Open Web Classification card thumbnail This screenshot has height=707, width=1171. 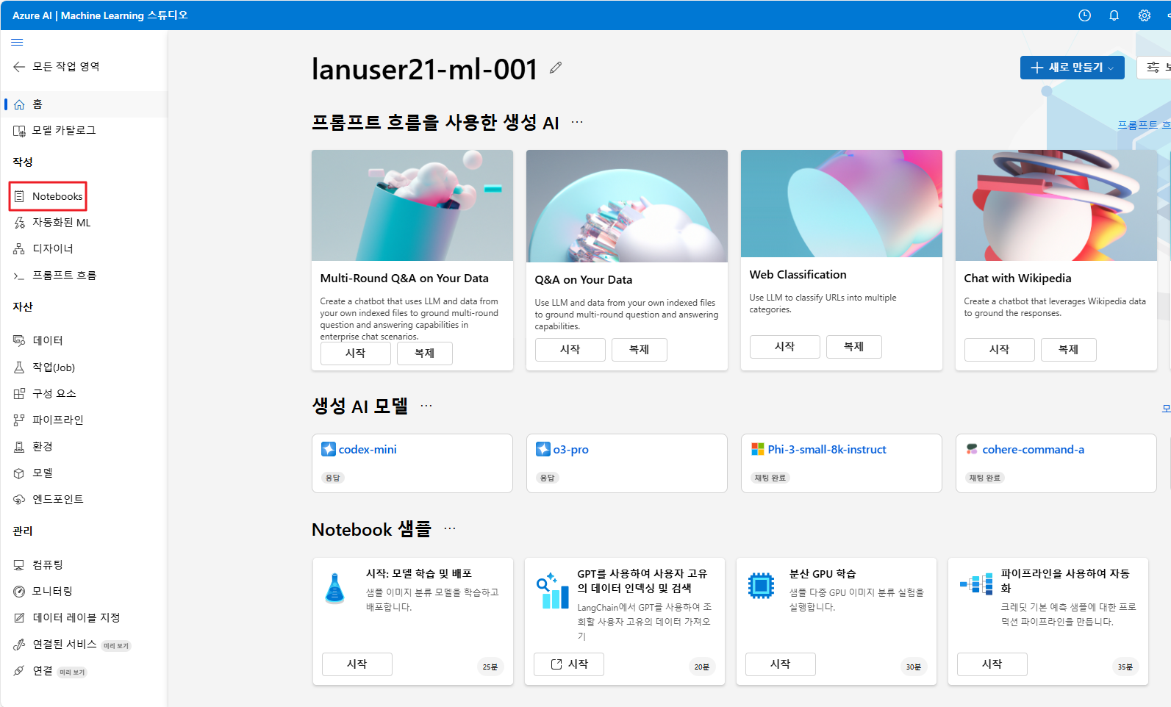(842, 204)
